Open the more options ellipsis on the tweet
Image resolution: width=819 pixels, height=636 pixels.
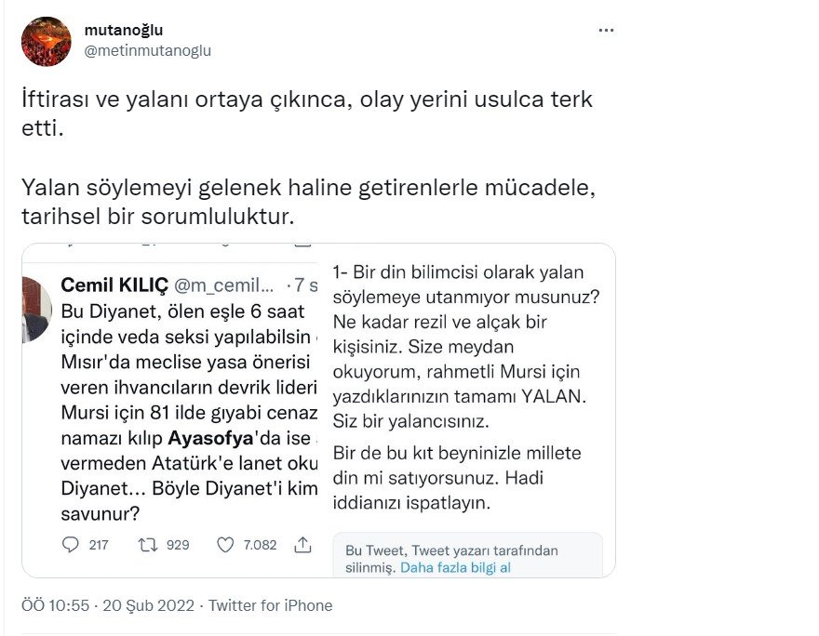pos(606,30)
